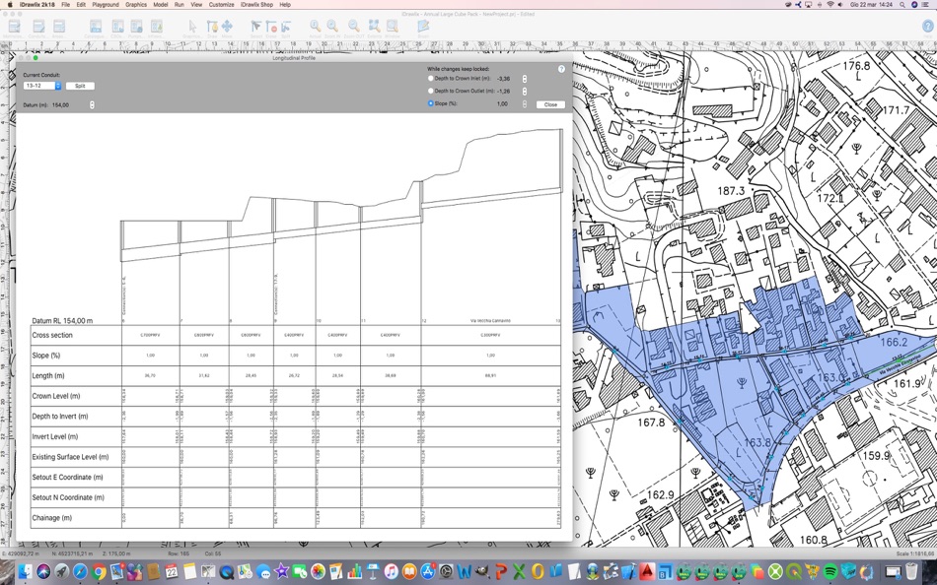
Task: Adjust the Depth to Crown Inlet stepper
Action: [x=525, y=79]
